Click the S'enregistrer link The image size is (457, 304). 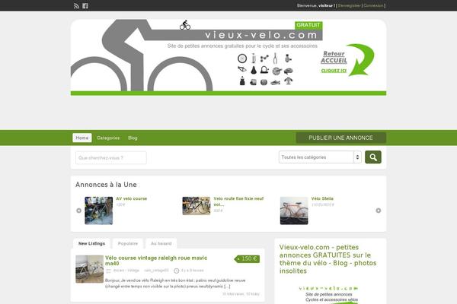coord(349,5)
